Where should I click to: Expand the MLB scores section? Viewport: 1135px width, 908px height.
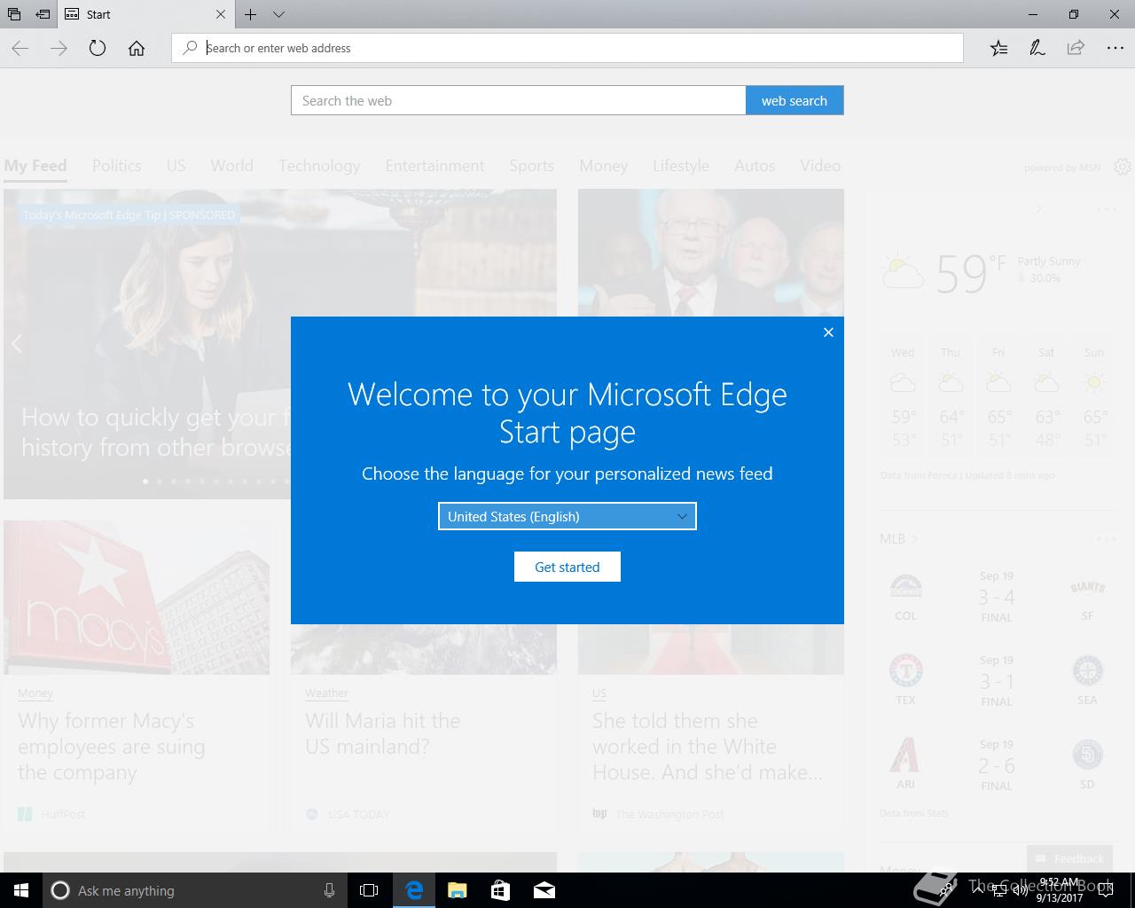coord(899,538)
